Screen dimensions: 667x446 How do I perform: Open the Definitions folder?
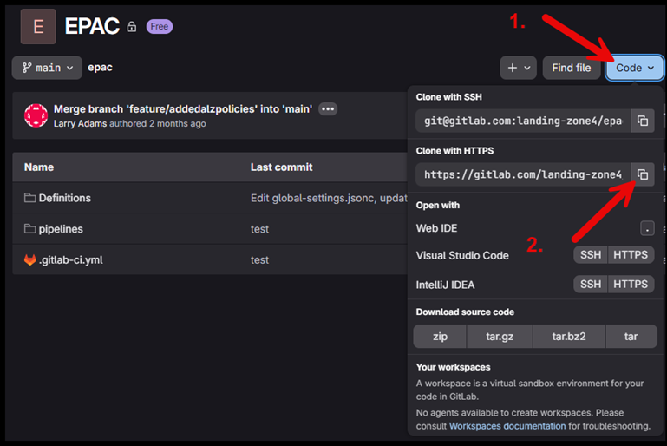(x=65, y=198)
